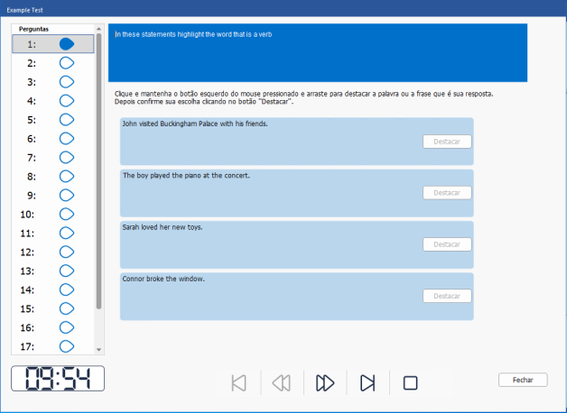The image size is (567, 413).
Task: Open question 1 in the Perguntas list
Action: coord(52,44)
